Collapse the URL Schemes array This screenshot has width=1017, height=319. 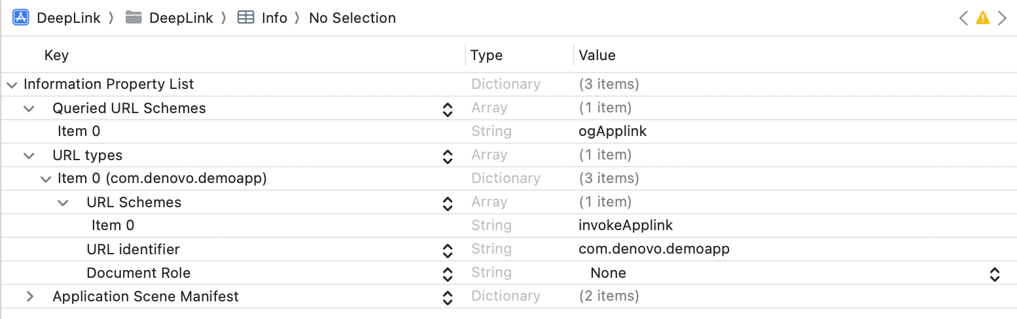(x=63, y=202)
